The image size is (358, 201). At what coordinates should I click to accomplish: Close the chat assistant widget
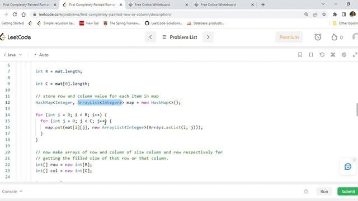tap(354, 160)
